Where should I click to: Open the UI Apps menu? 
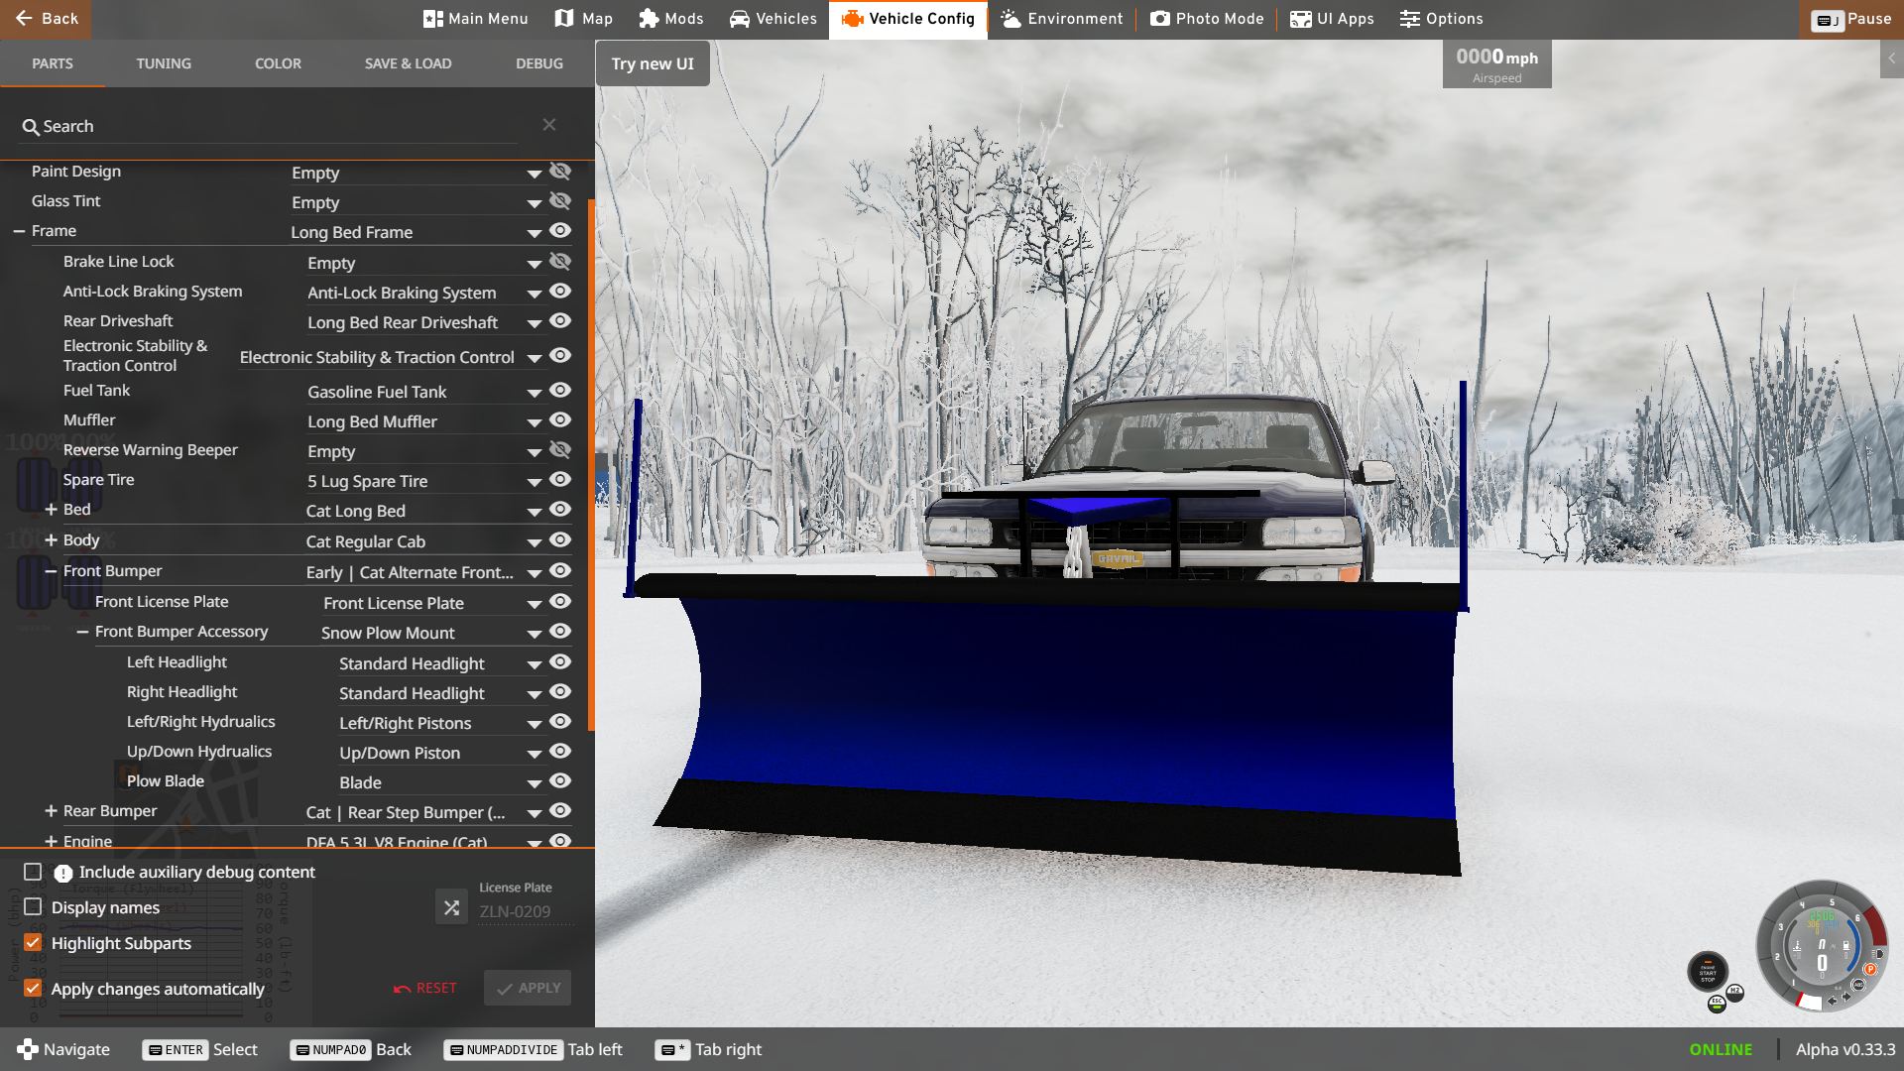point(1332,19)
